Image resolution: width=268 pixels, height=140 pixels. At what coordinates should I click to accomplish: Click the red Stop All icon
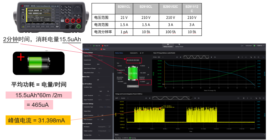103,46
